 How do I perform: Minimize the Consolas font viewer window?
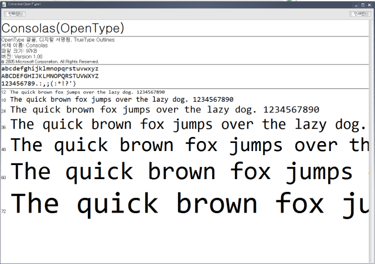point(356,5)
